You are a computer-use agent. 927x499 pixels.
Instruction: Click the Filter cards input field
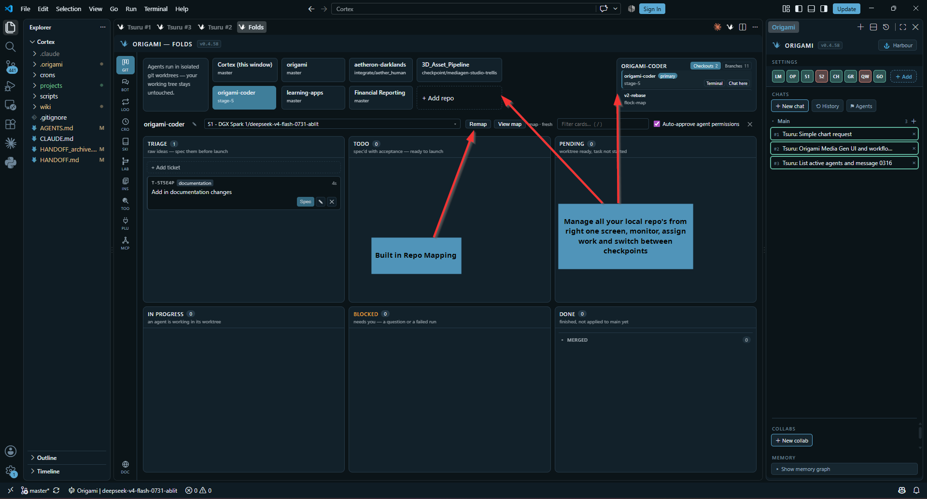603,124
